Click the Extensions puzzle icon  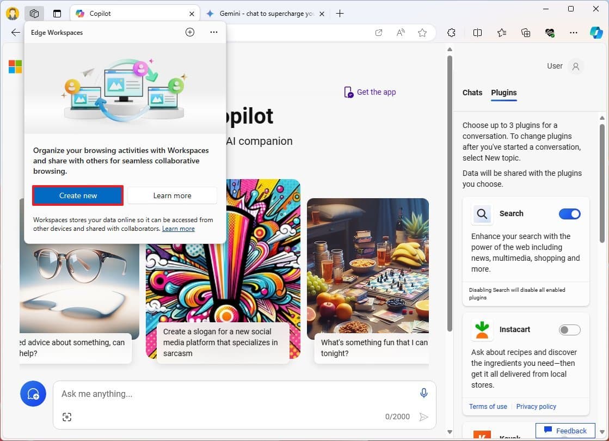coord(451,33)
